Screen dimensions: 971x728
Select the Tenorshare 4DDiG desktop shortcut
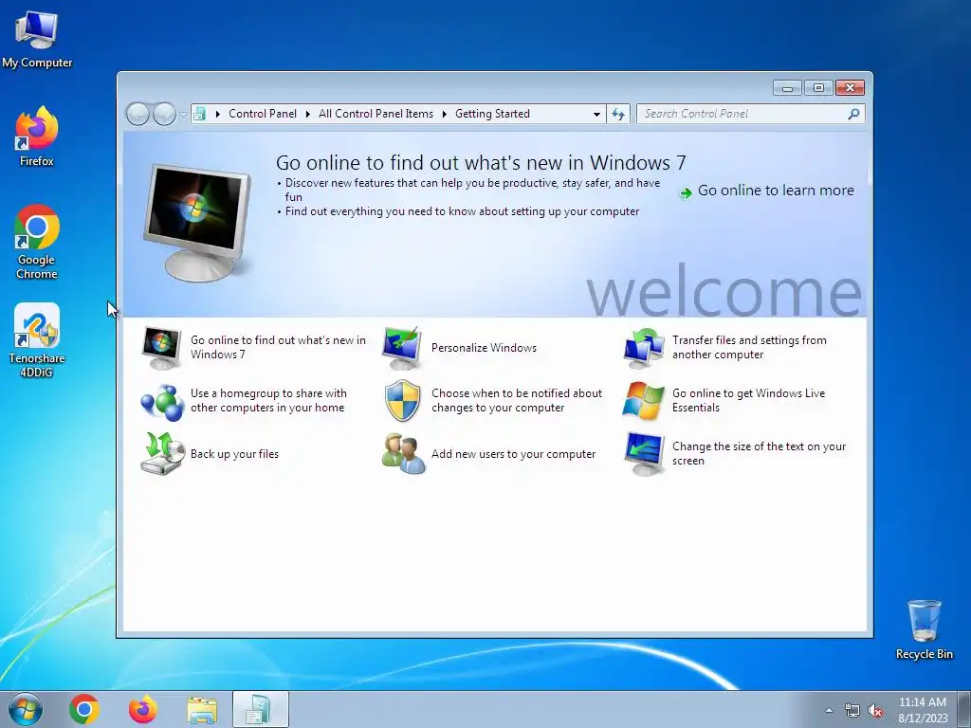coord(37,340)
